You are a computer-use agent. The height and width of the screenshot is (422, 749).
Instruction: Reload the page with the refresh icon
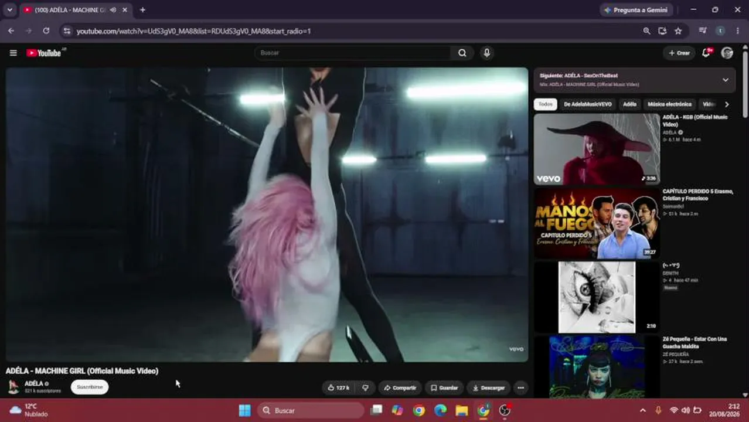point(46,30)
